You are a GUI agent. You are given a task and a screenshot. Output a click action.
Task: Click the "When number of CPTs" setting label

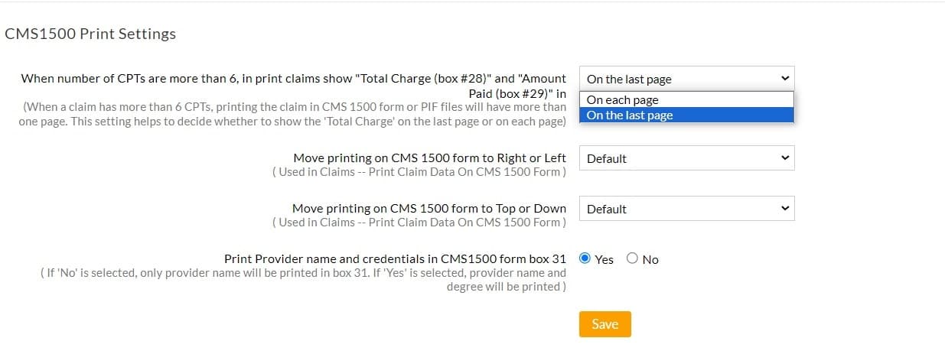tap(293, 79)
